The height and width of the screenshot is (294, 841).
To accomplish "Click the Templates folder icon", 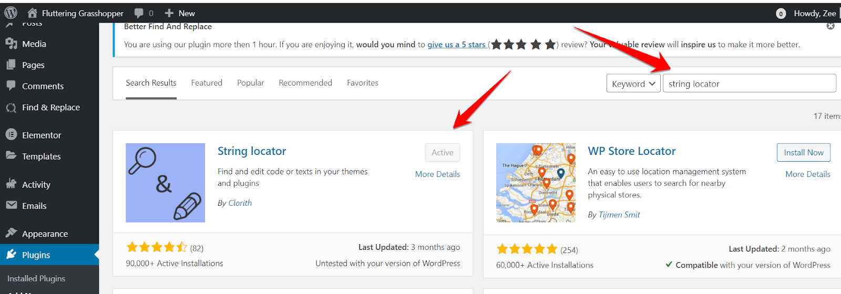I will 11,155.
